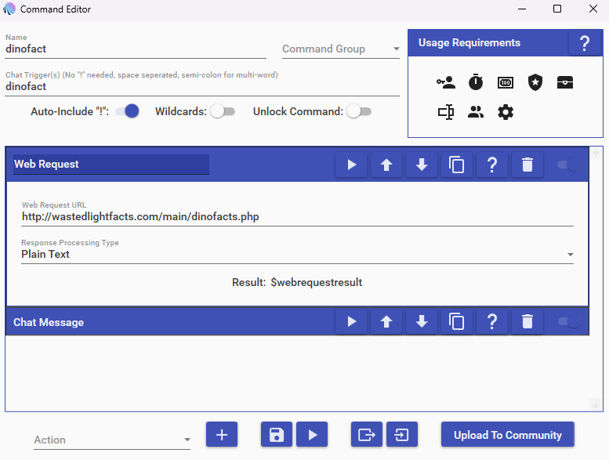Click the save command floppy icon

(276, 435)
